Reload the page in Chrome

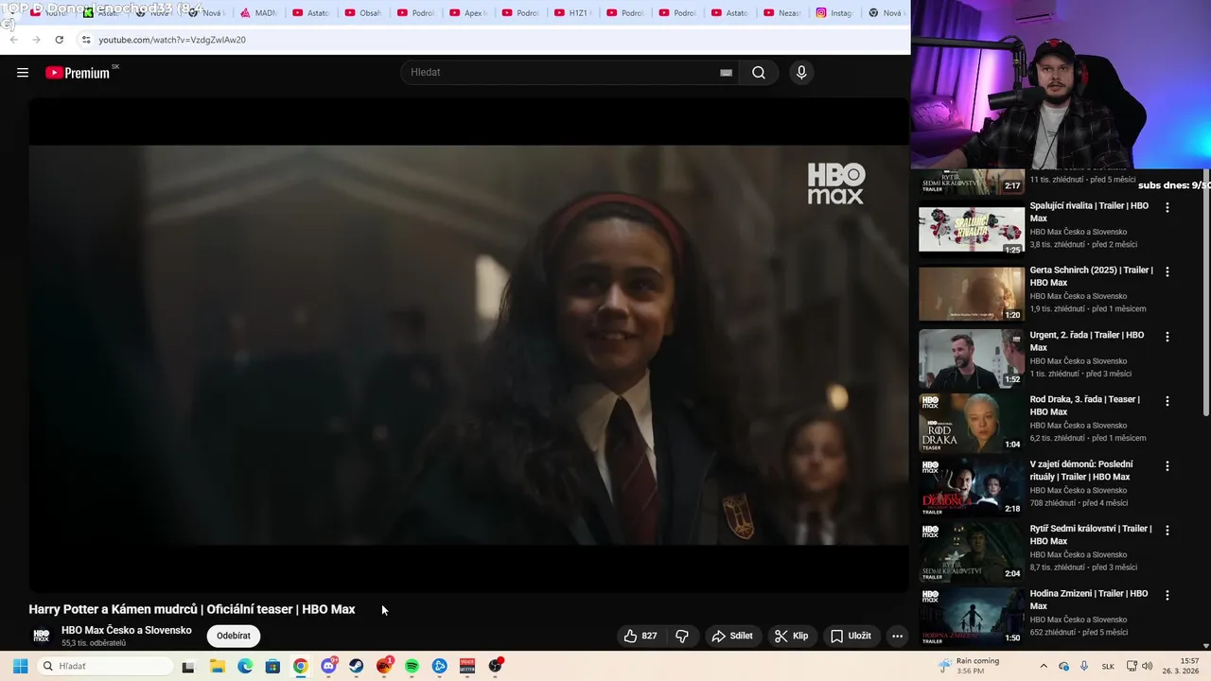59,40
